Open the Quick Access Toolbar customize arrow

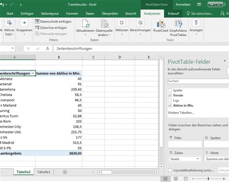click(x=21, y=5)
